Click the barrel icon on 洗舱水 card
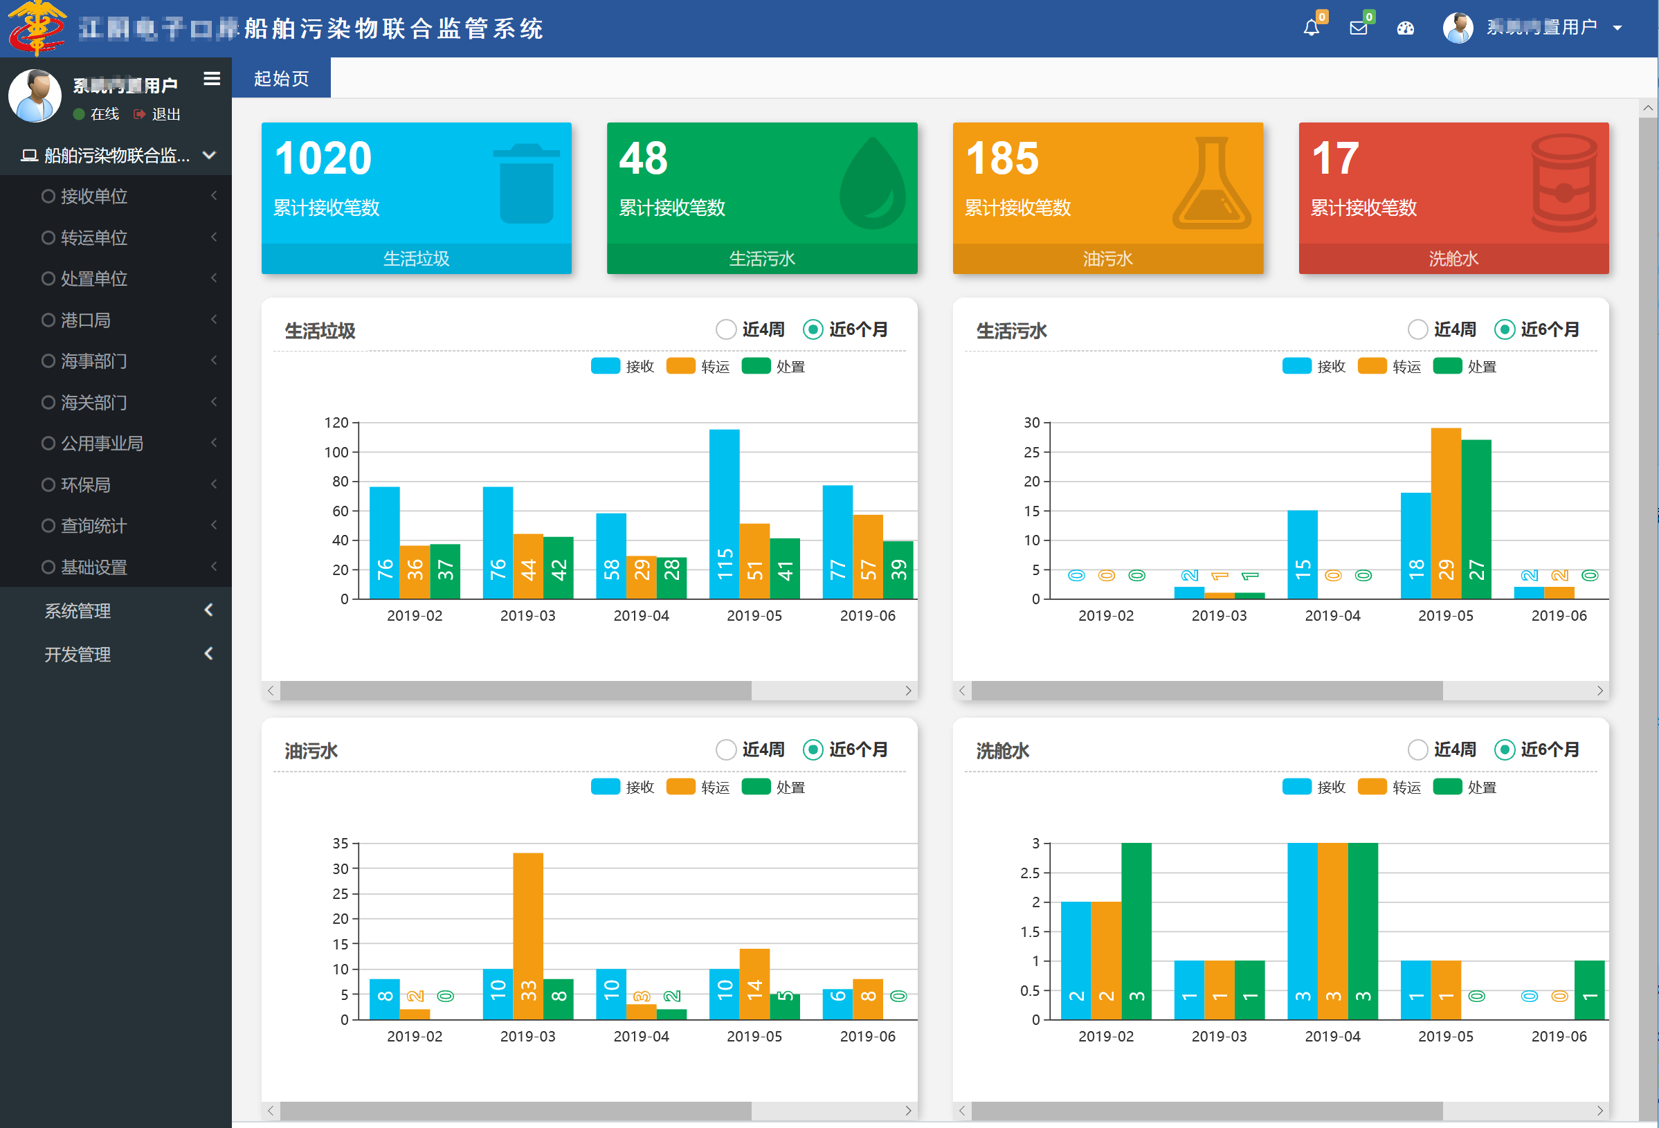 click(1564, 183)
